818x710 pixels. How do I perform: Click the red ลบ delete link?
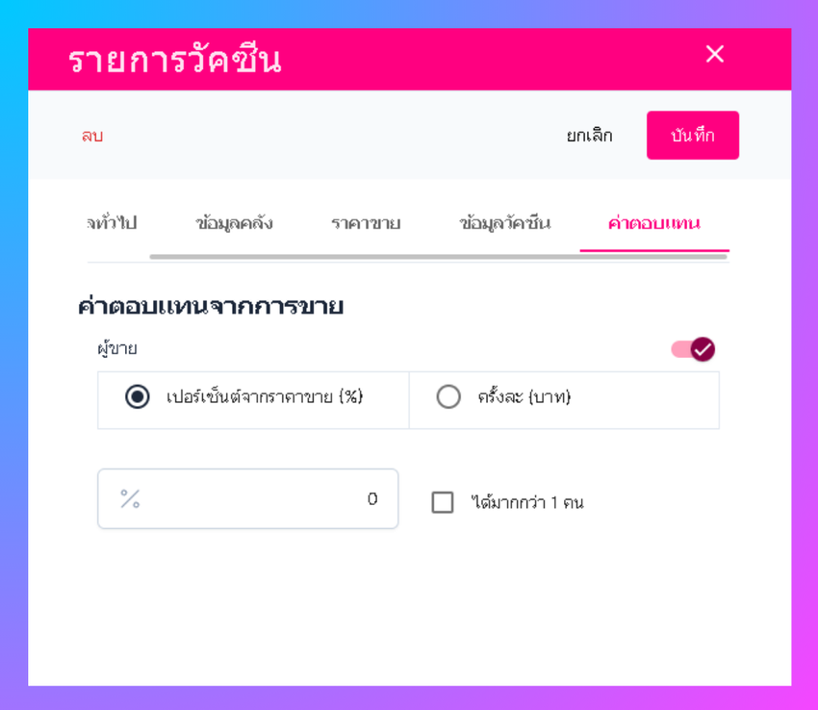[x=92, y=136]
